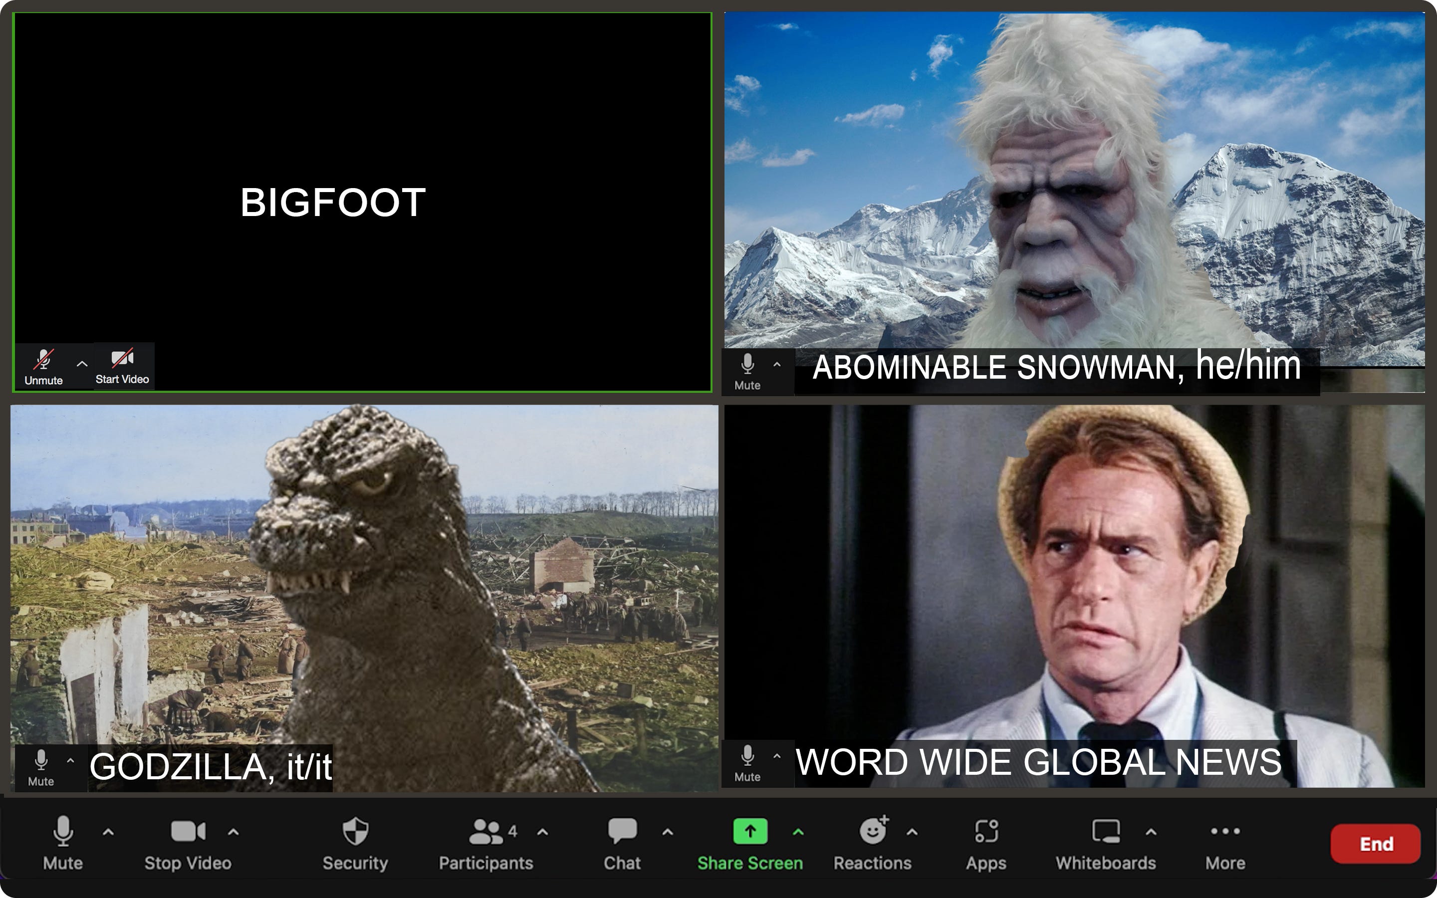The width and height of the screenshot is (1437, 898).
Task: Open the Participants panel icon
Action: [485, 832]
